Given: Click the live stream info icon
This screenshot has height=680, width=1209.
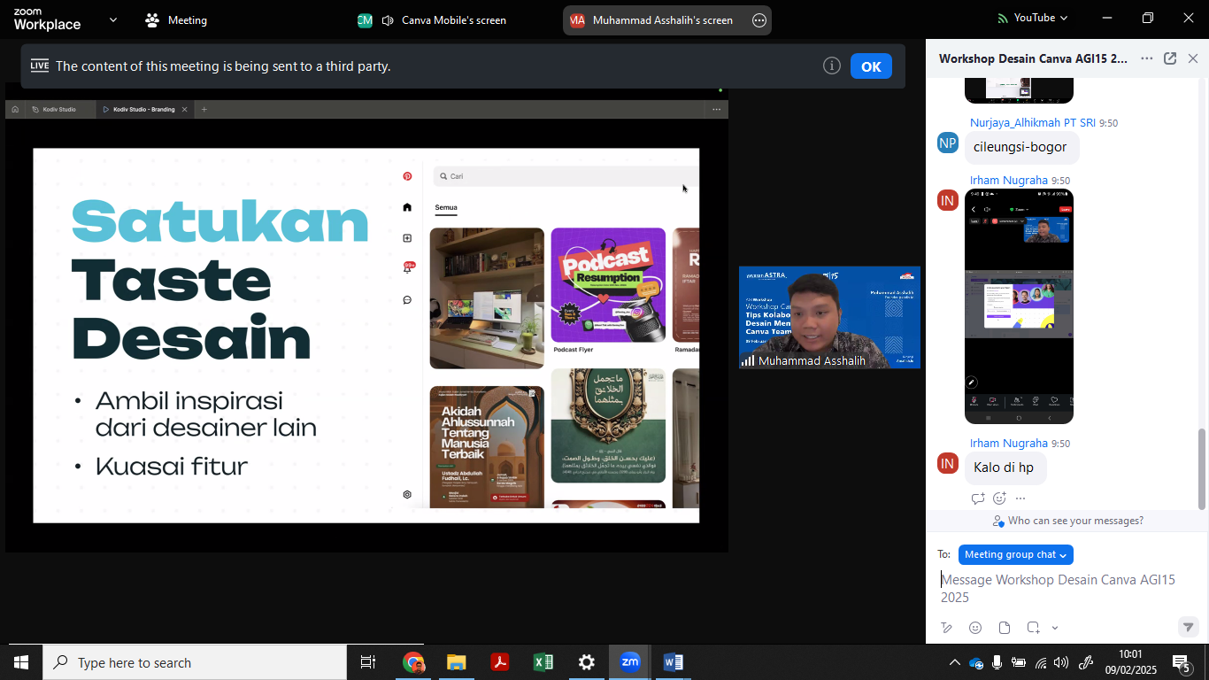Looking at the screenshot, I should point(831,66).
